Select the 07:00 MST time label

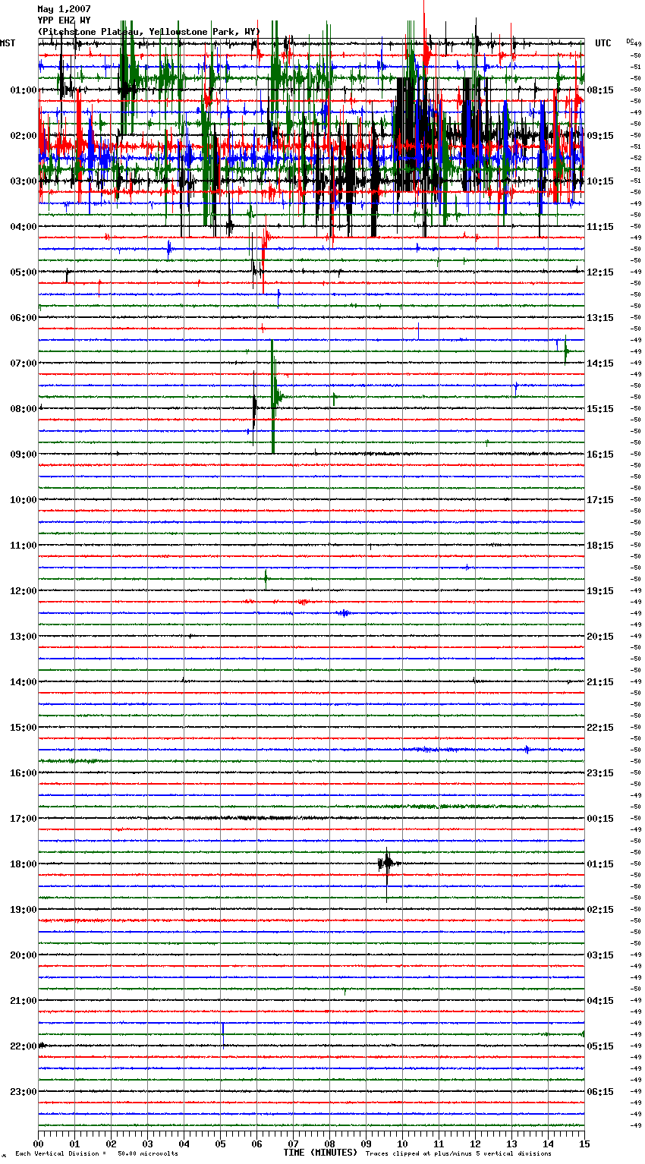[x=24, y=363]
